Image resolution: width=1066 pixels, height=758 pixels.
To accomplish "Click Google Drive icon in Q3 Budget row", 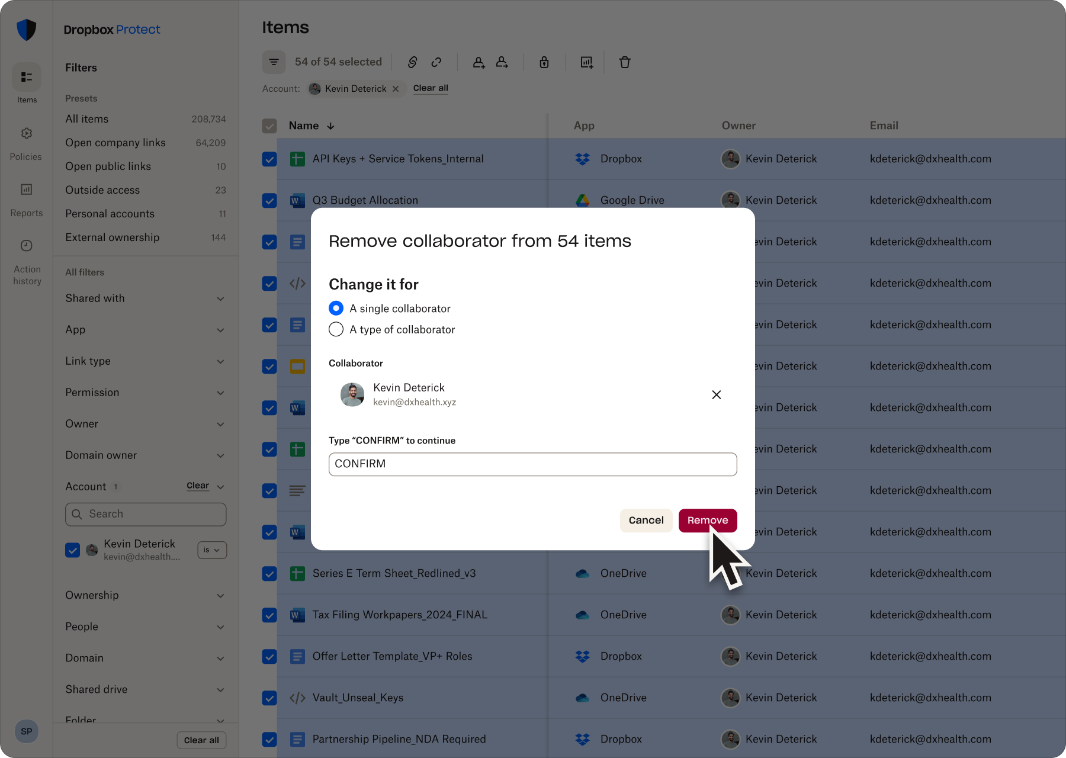I will [583, 200].
